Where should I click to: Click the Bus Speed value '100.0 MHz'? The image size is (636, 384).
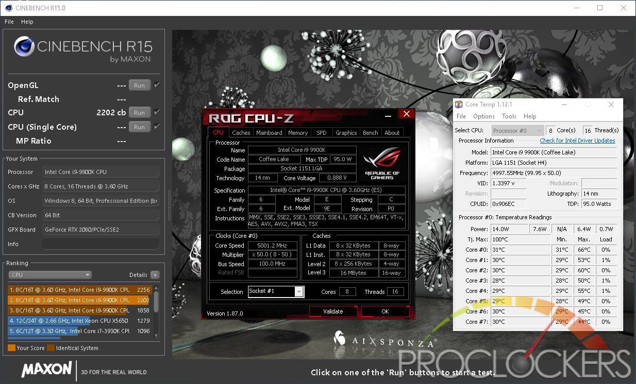273,264
